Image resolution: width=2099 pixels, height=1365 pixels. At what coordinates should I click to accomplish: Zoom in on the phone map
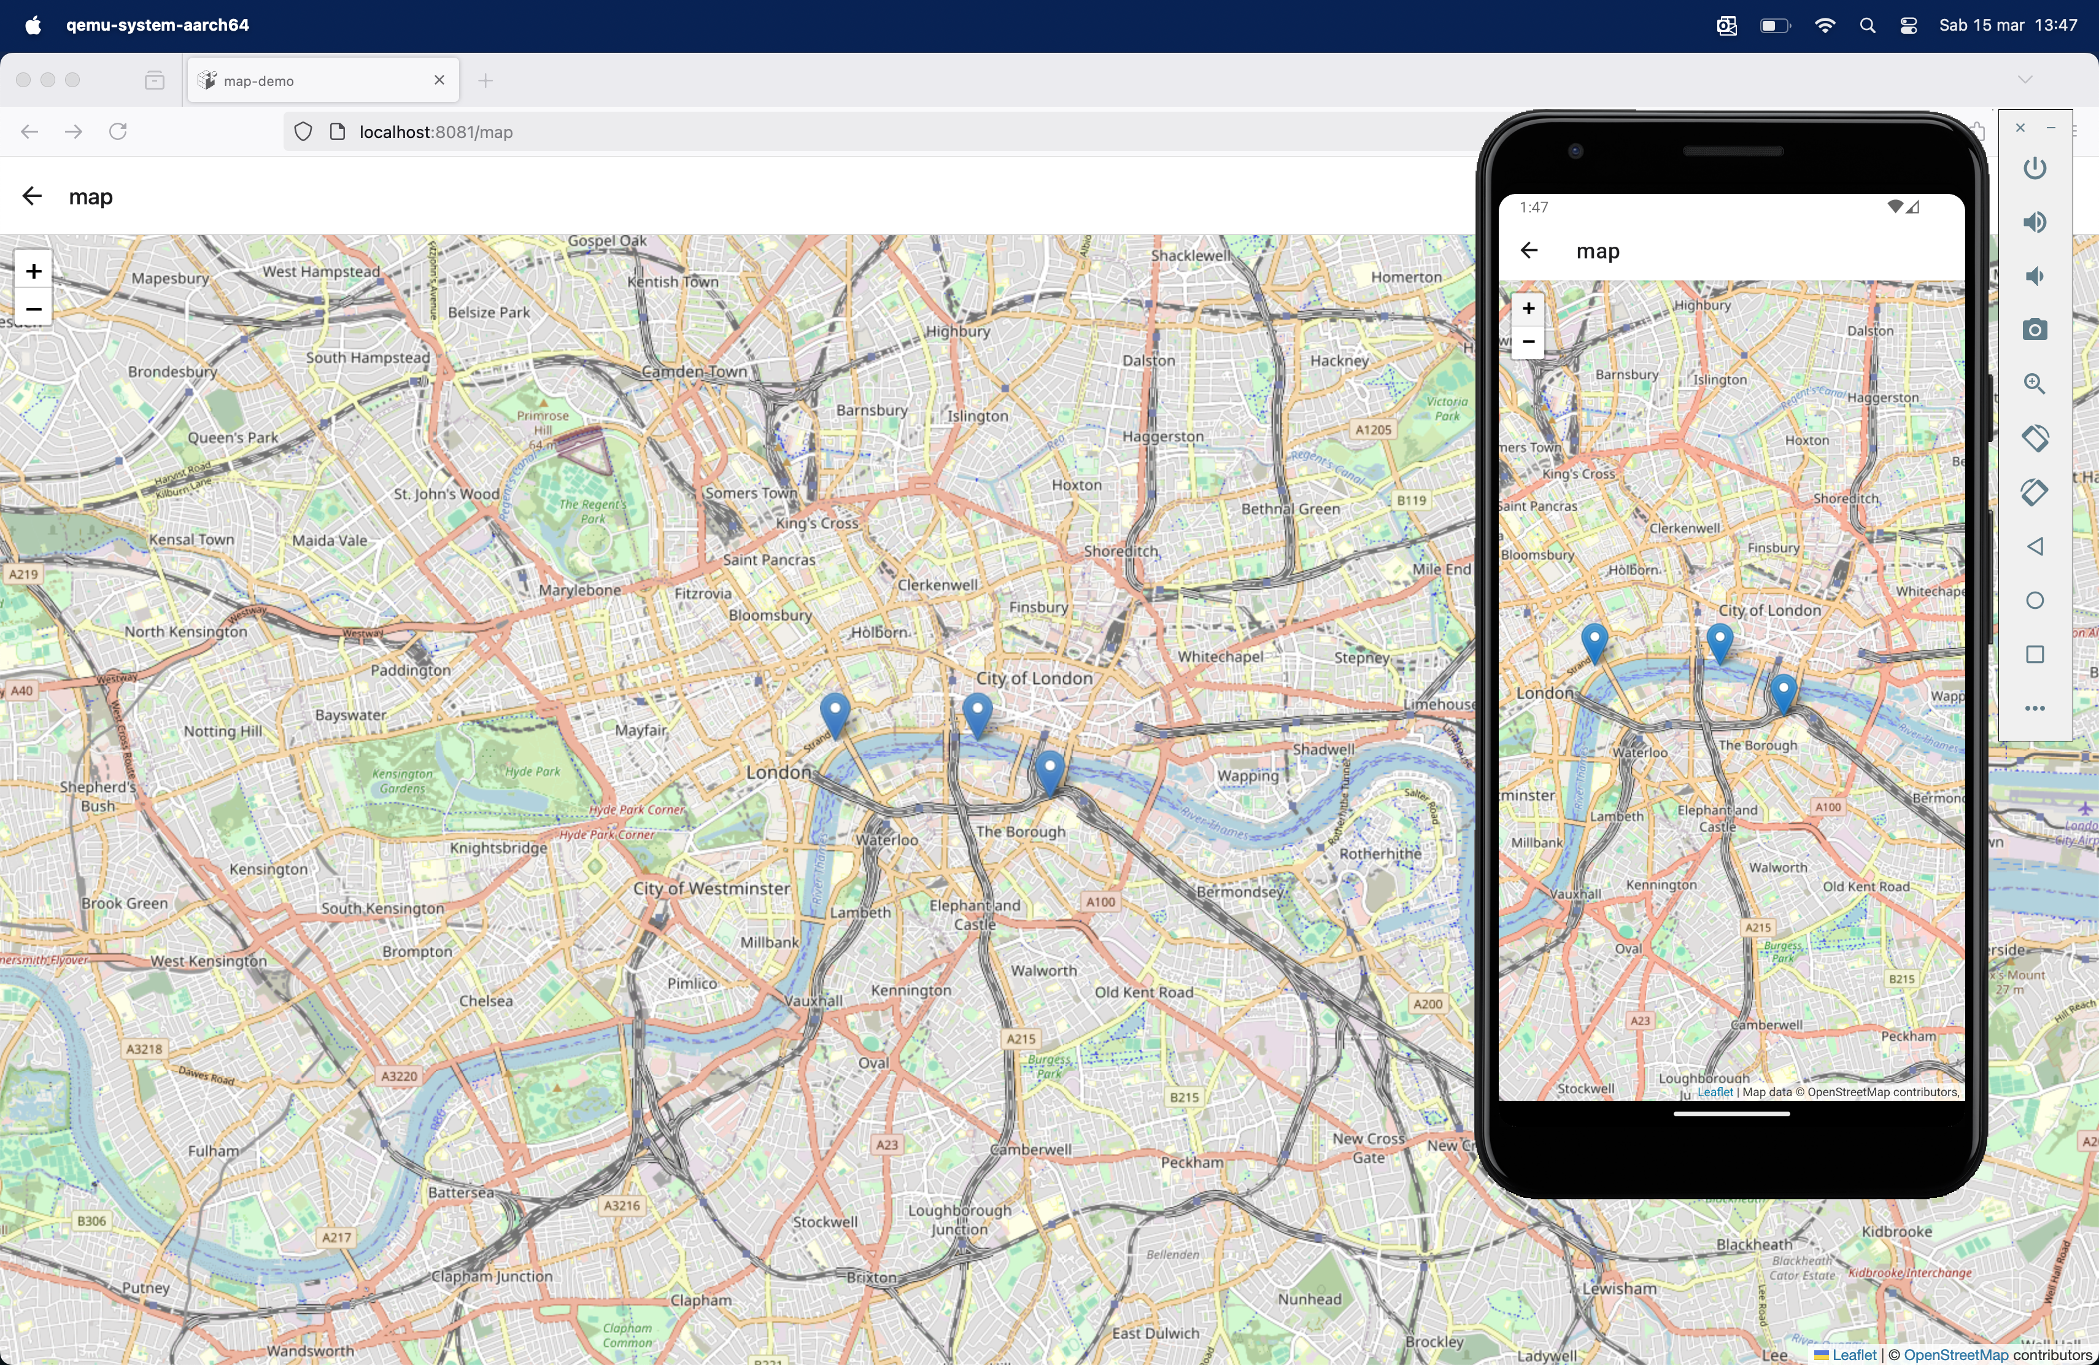click(1528, 307)
